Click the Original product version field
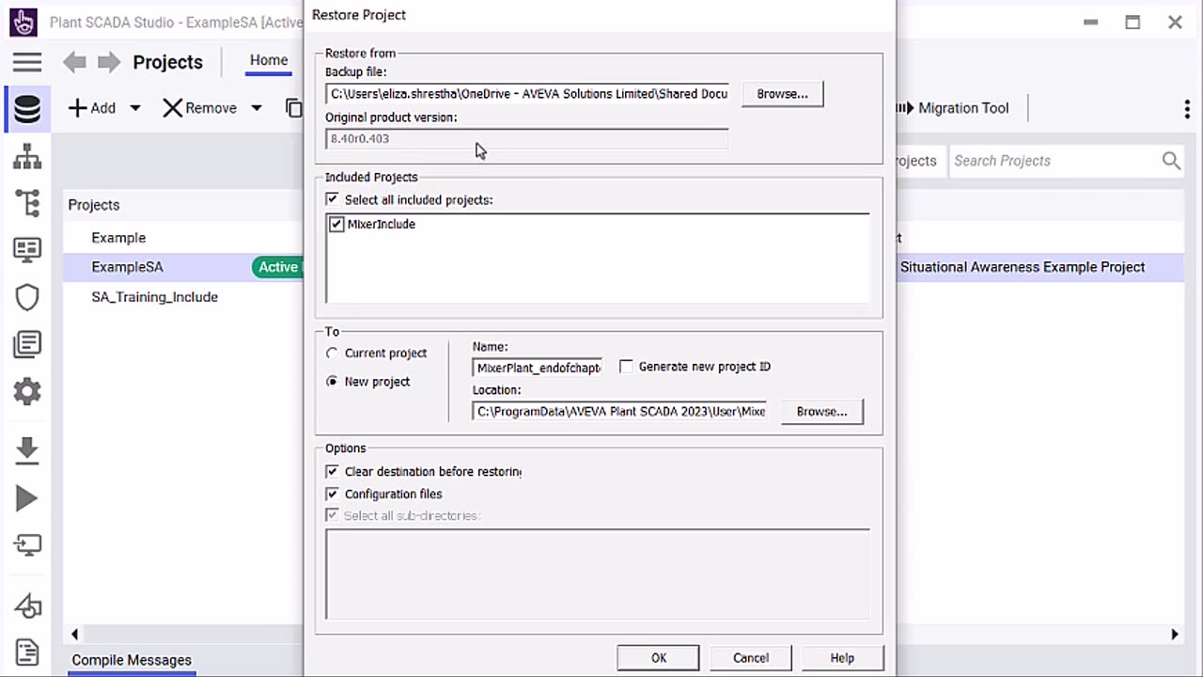Viewport: 1203px width, 677px height. point(527,139)
